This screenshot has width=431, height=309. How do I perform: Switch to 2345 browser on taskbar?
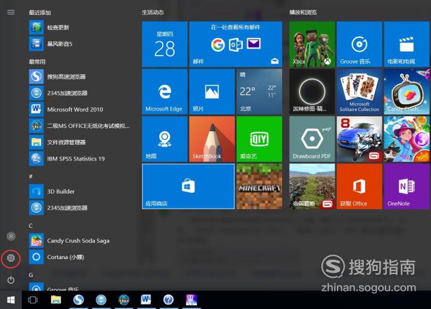101,300
